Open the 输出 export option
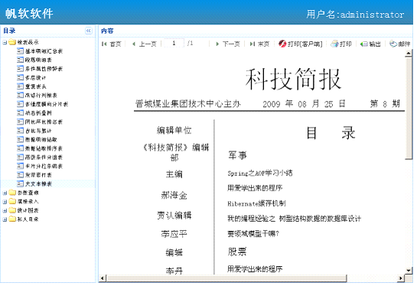Screen dimensions: 417x286 pos(370,44)
